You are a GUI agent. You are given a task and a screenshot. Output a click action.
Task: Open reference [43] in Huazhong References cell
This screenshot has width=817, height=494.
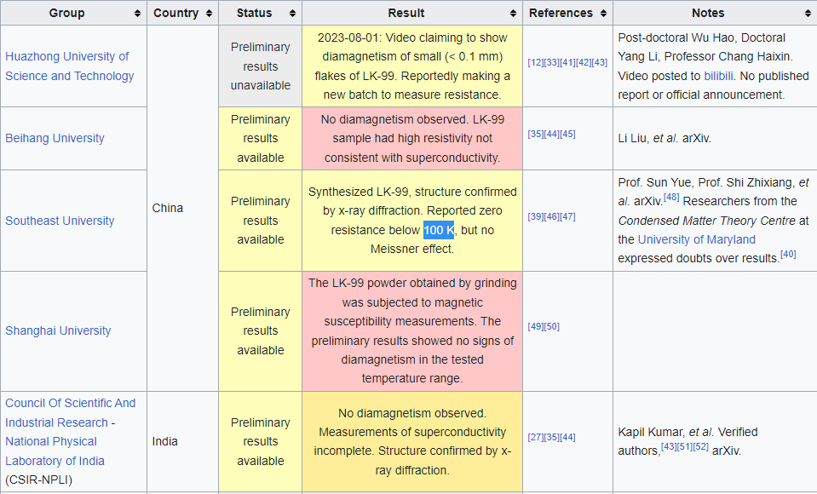(600, 62)
